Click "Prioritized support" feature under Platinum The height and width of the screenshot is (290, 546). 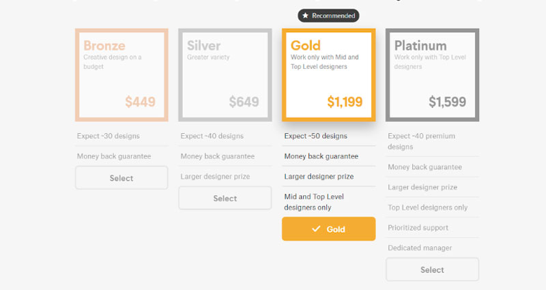(418, 228)
